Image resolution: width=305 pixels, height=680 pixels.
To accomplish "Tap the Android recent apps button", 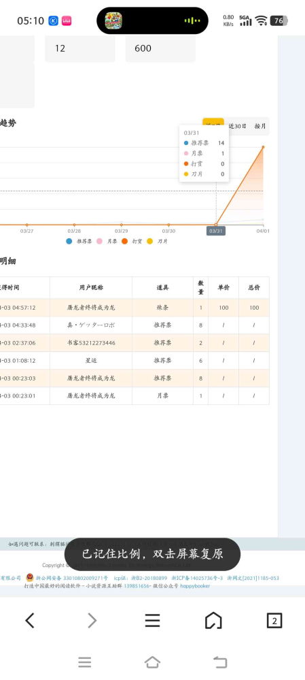I will [x=85, y=662].
